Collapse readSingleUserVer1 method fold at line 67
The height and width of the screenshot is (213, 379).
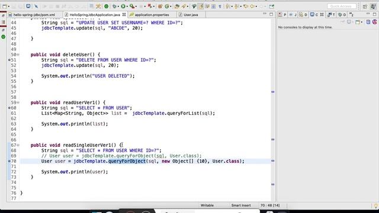coord(18,145)
